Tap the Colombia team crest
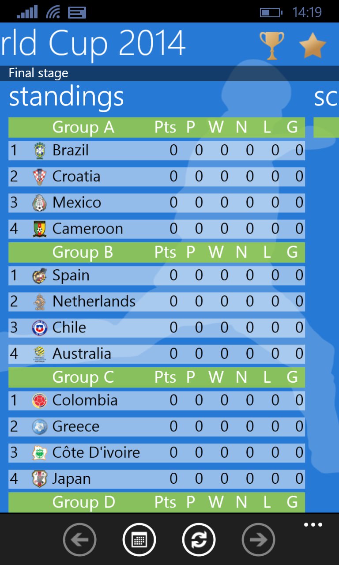Viewport: 339px width, 565px height. [40, 401]
